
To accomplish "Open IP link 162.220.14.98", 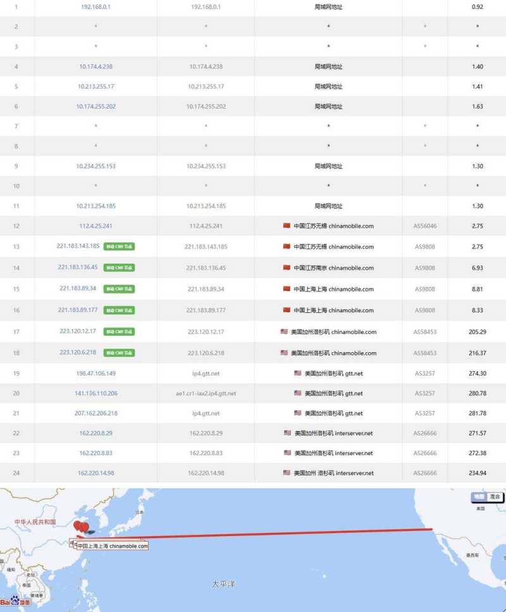I will tap(96, 473).
